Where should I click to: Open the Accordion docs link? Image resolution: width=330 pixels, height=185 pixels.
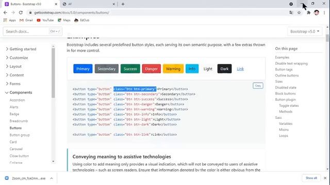pos(17,100)
